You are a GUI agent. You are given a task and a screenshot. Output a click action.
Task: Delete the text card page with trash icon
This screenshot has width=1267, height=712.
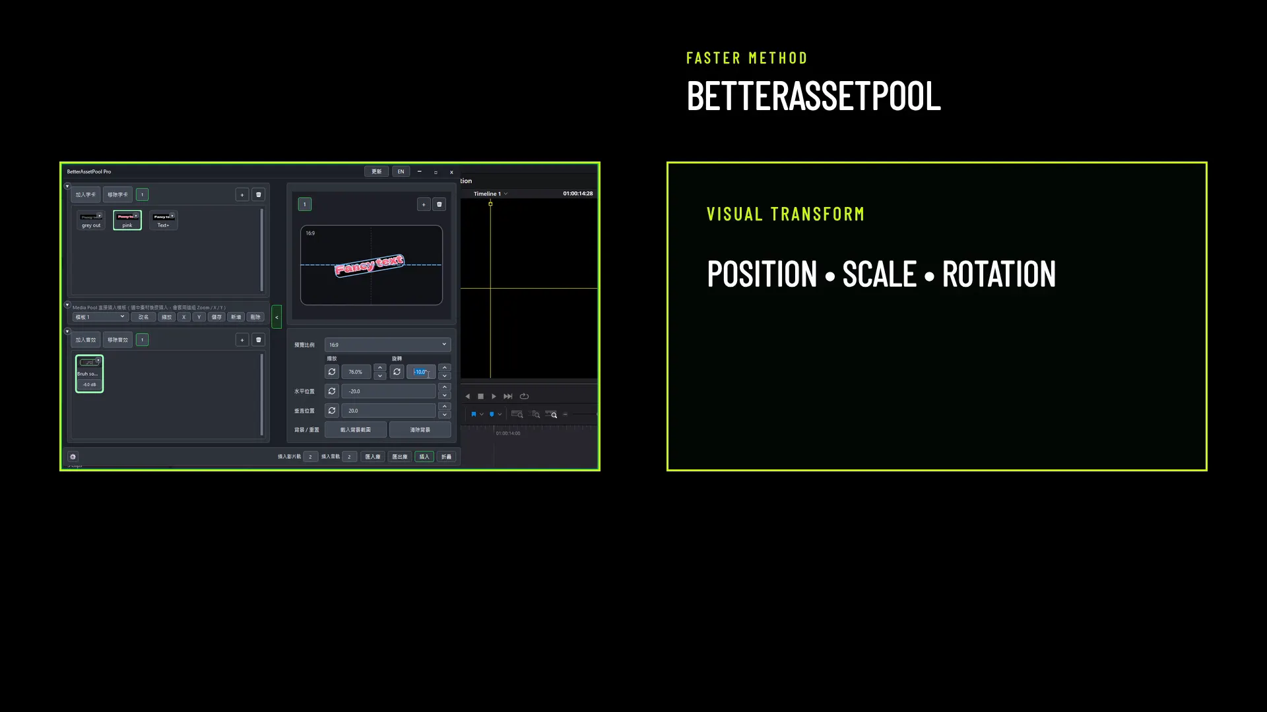[x=259, y=194]
